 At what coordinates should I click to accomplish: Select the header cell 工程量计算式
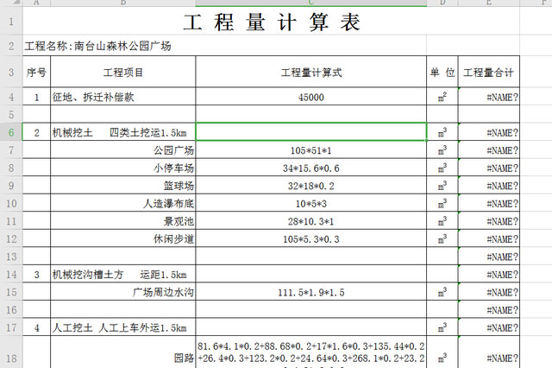click(310, 72)
